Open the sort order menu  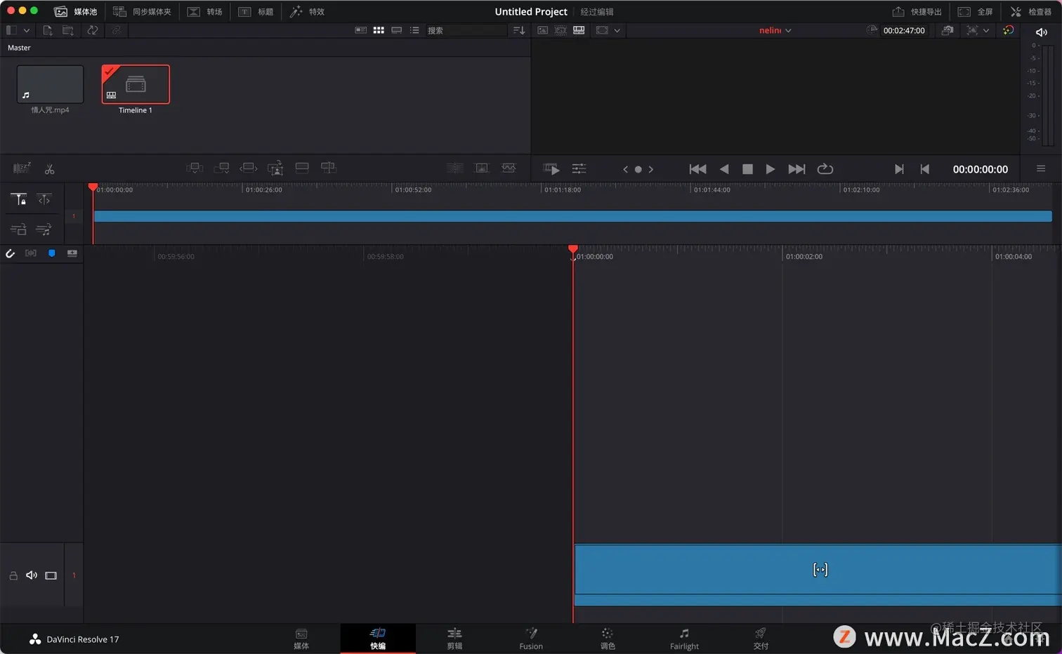pos(519,30)
